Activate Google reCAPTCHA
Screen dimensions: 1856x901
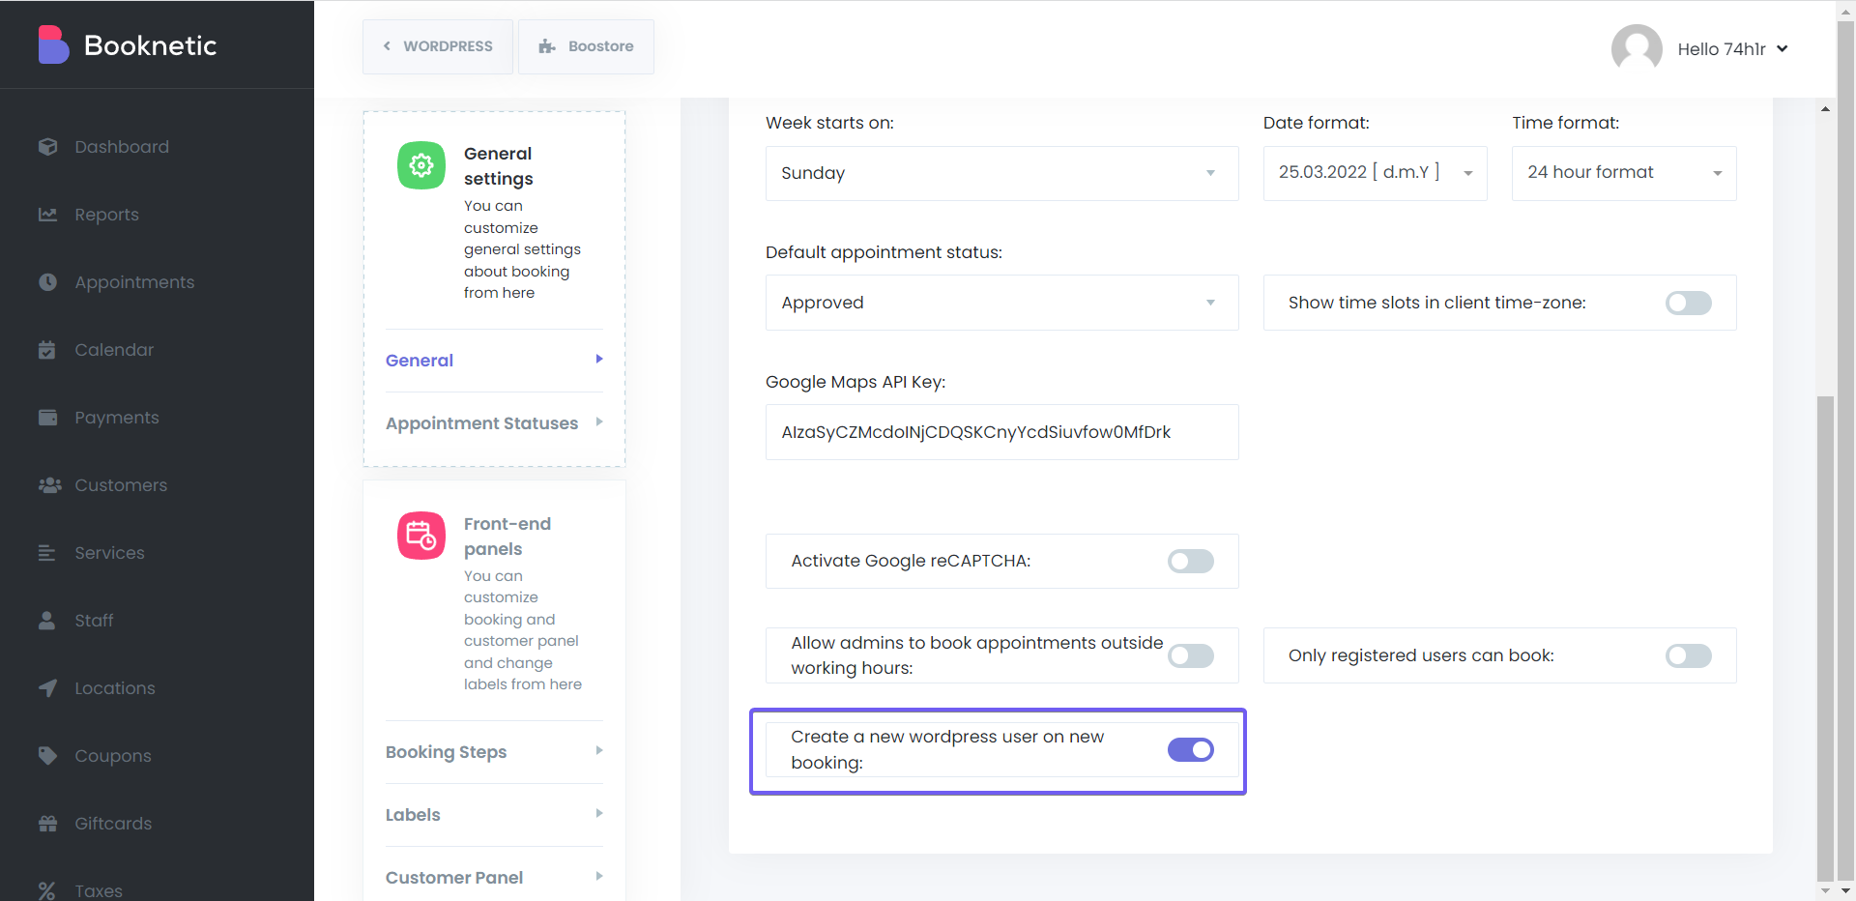[x=1190, y=561]
